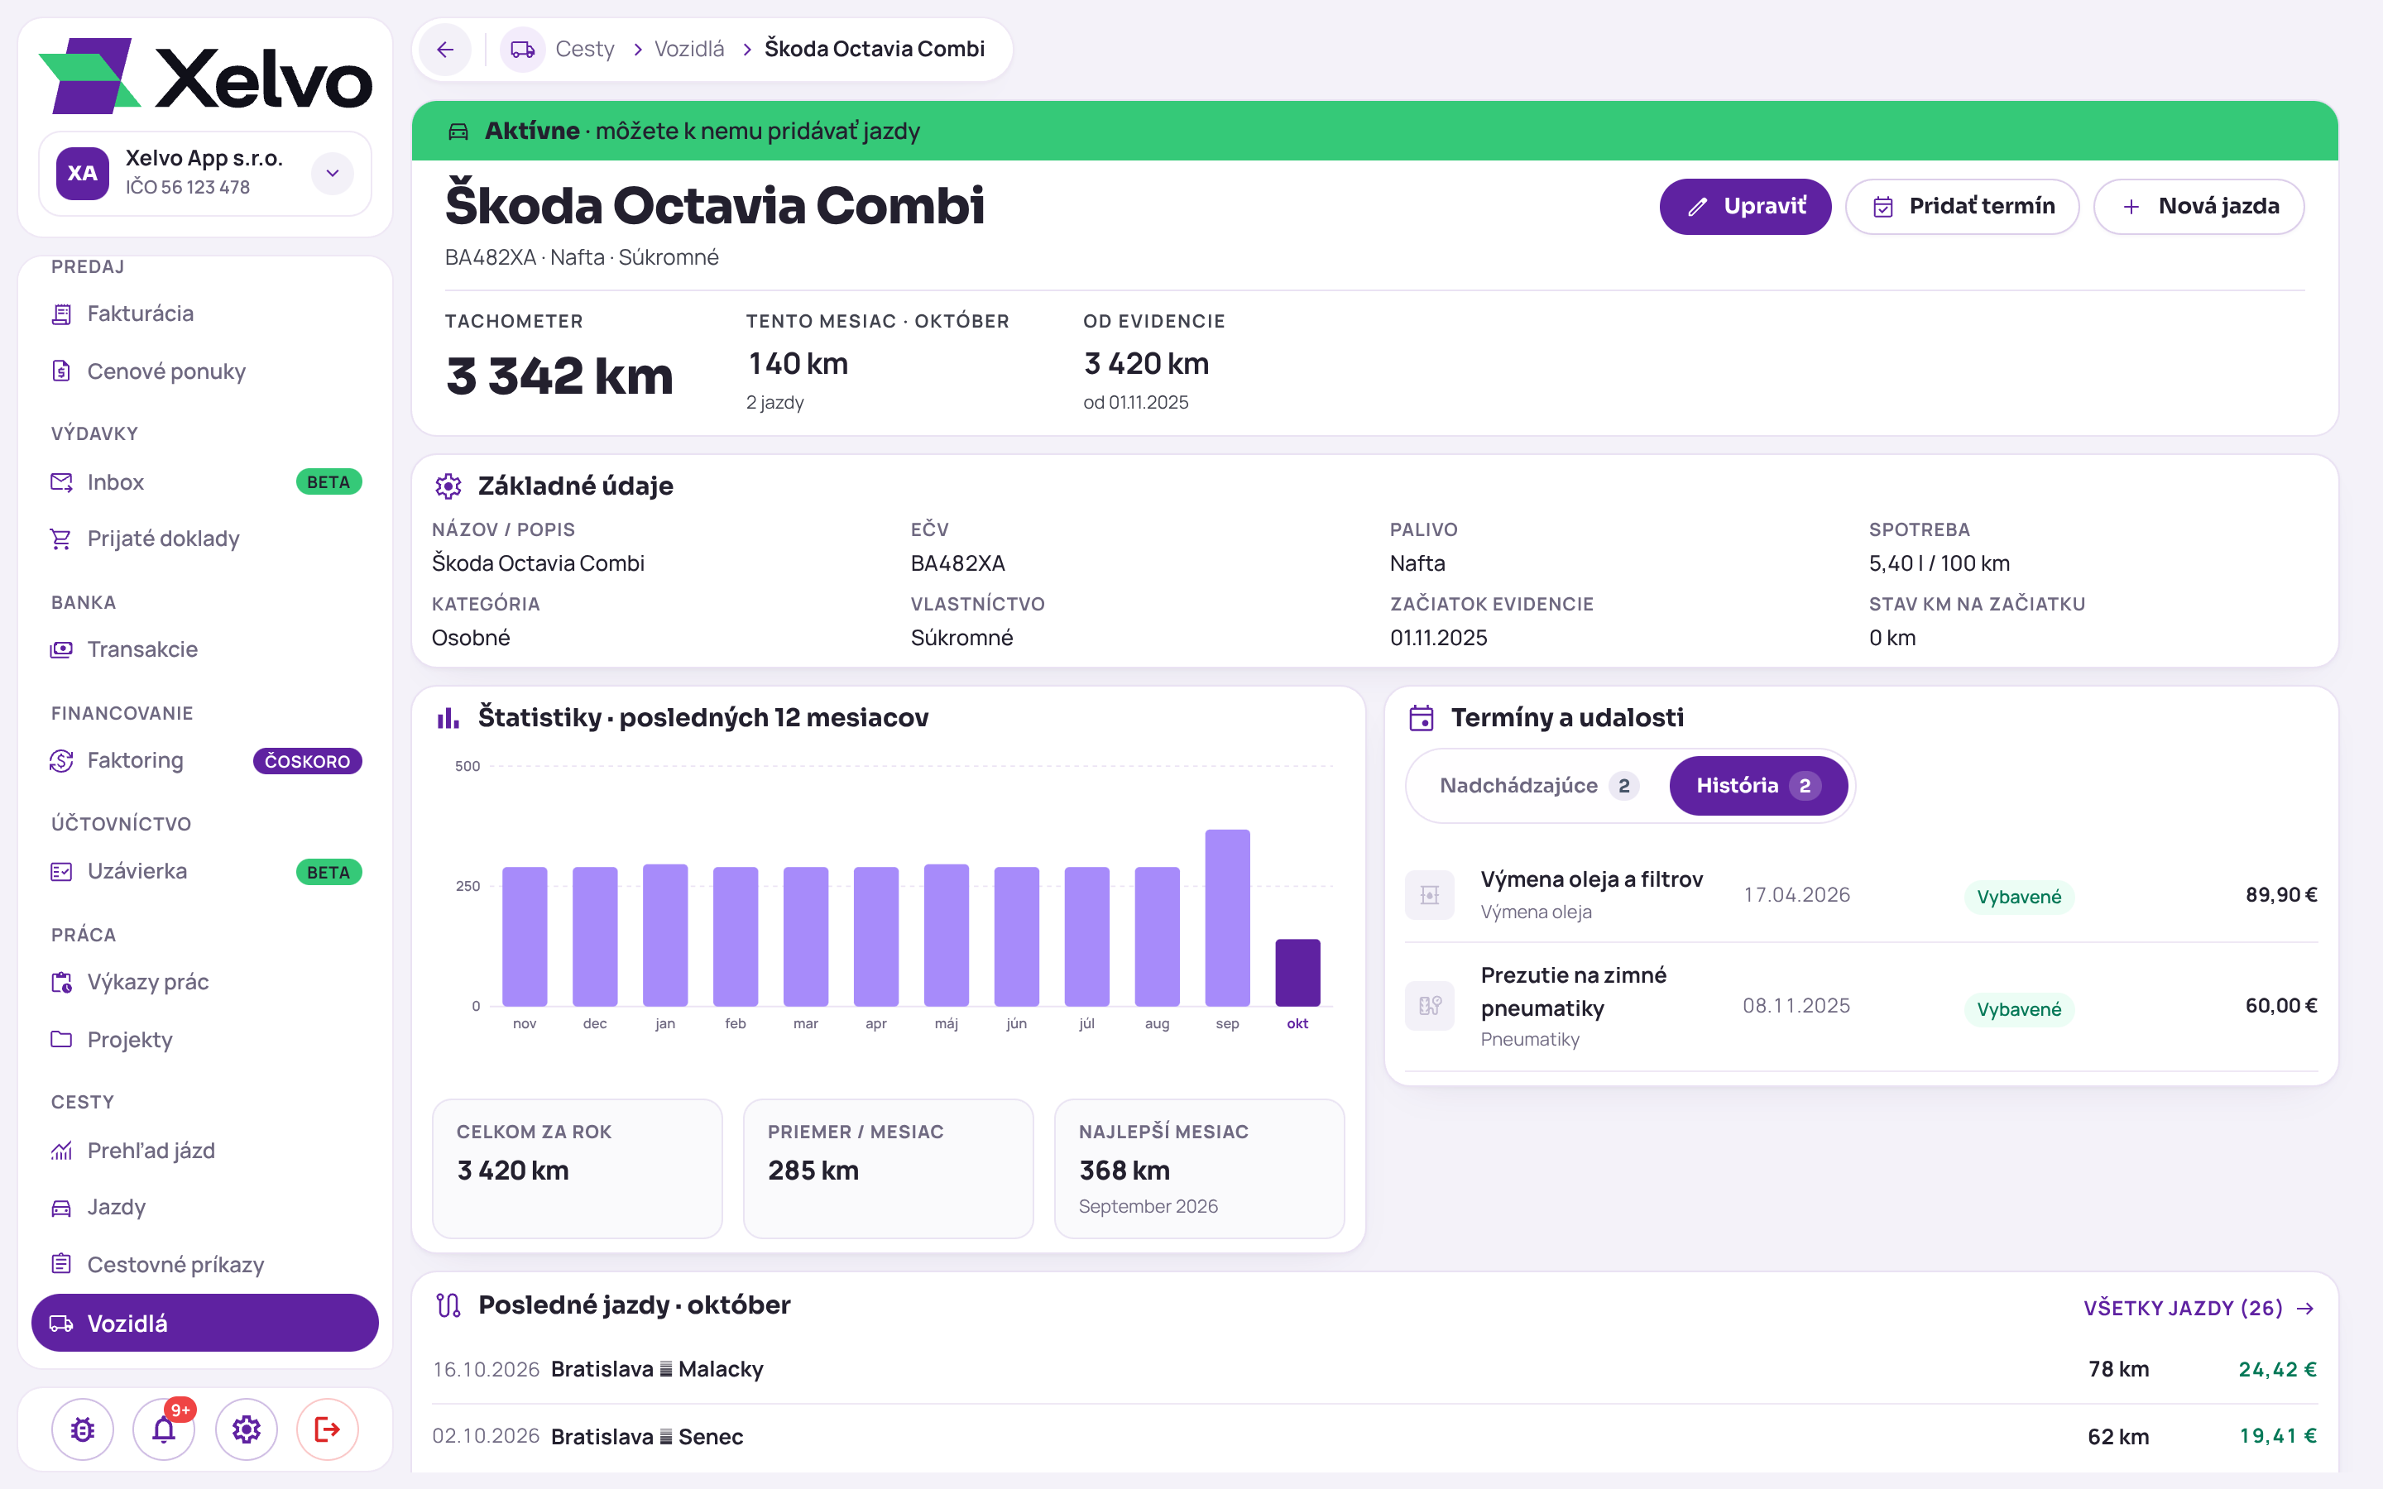Expand the Xelvo App s.r.o. company selector
This screenshot has width=2383, height=1489.
click(333, 174)
